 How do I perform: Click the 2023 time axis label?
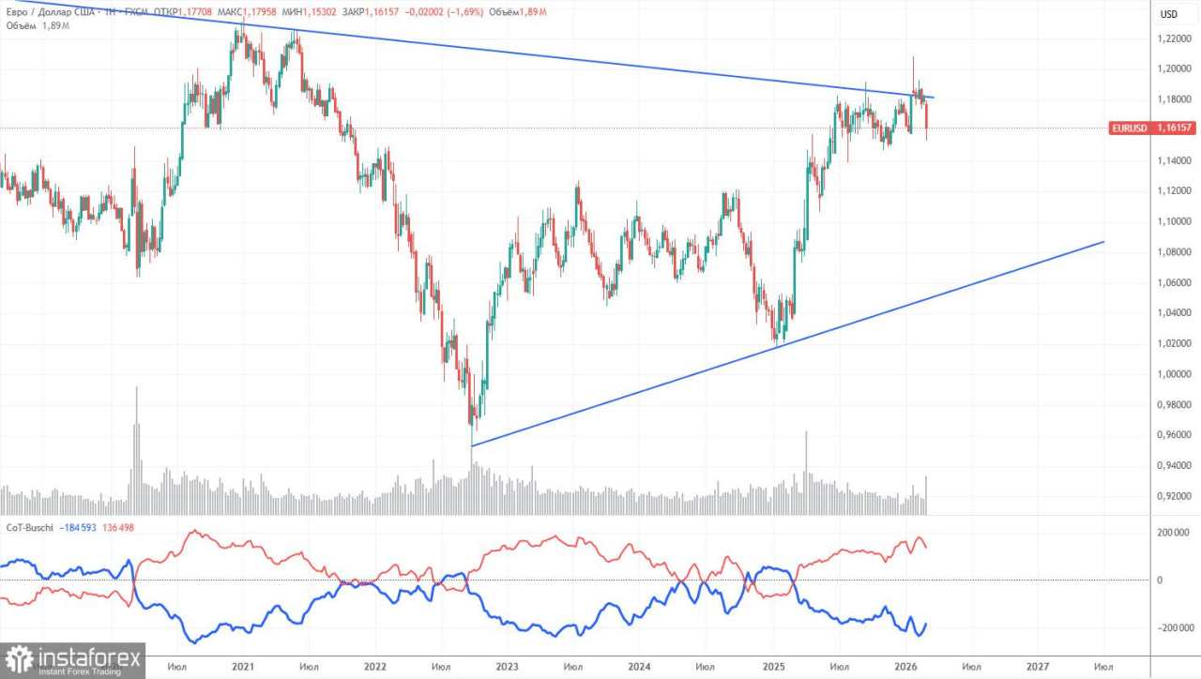pos(508,666)
